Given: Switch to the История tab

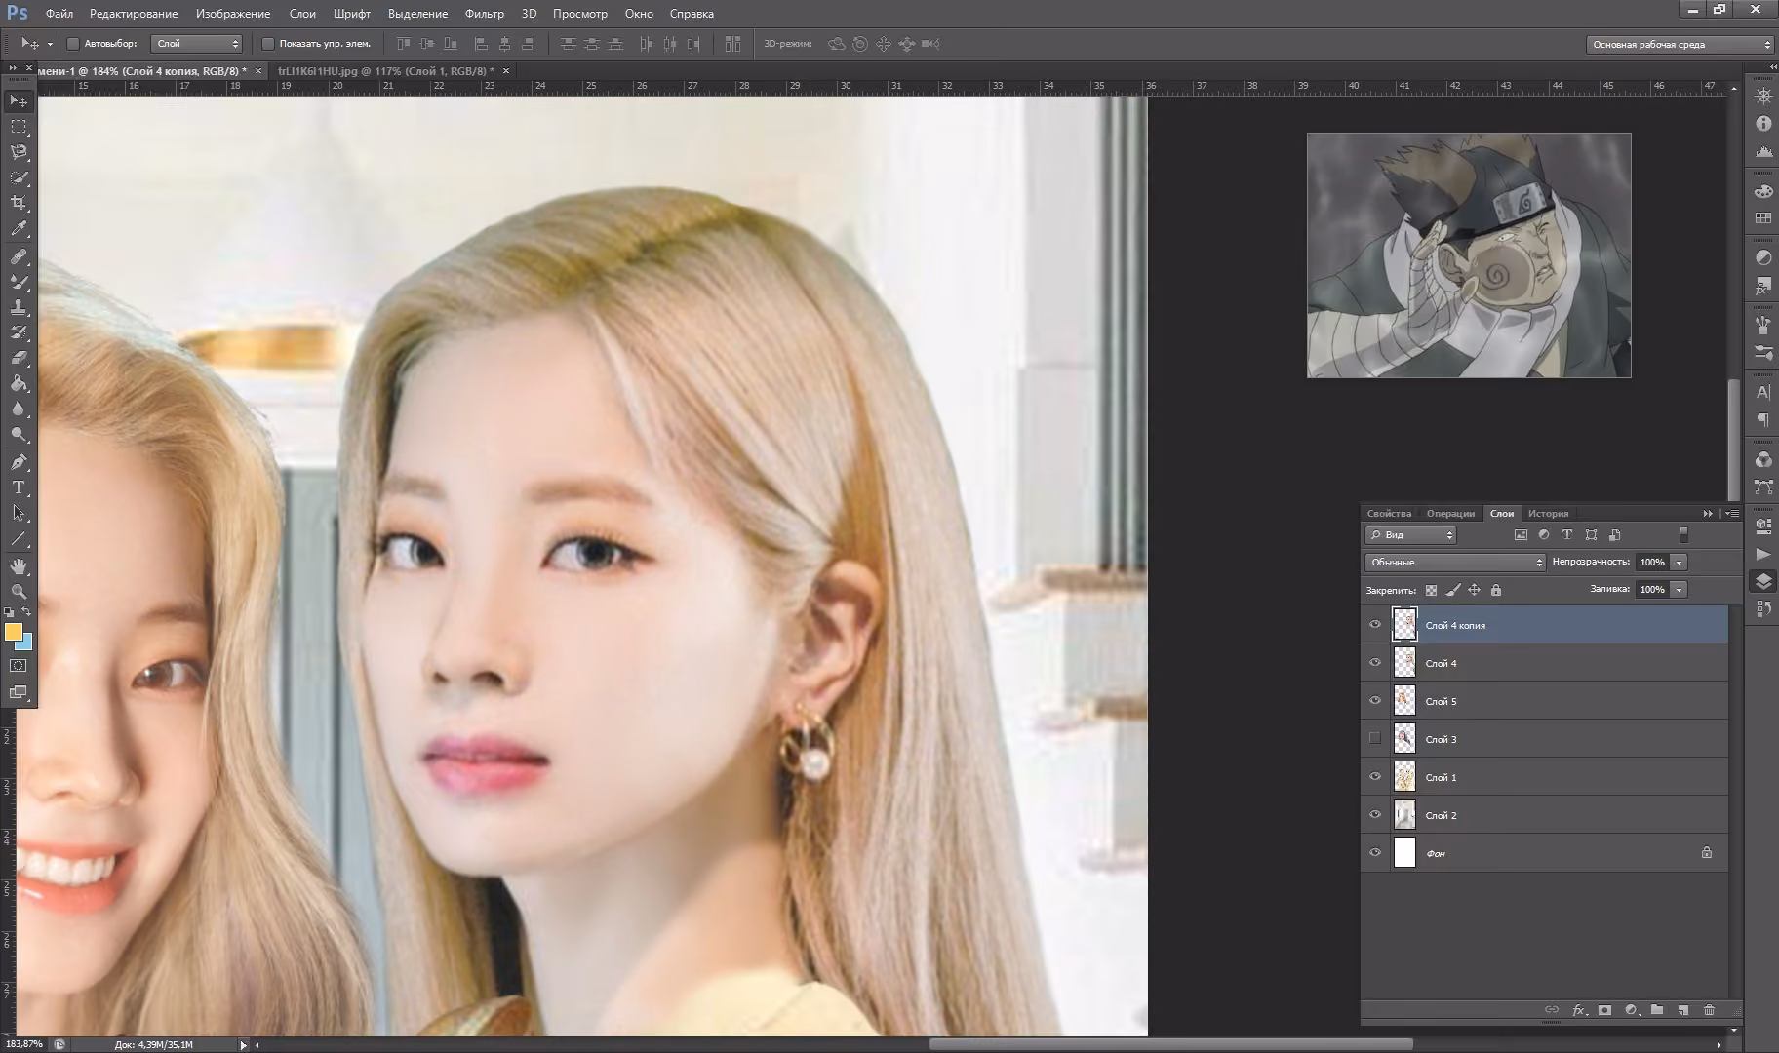Looking at the screenshot, I should 1549,513.
